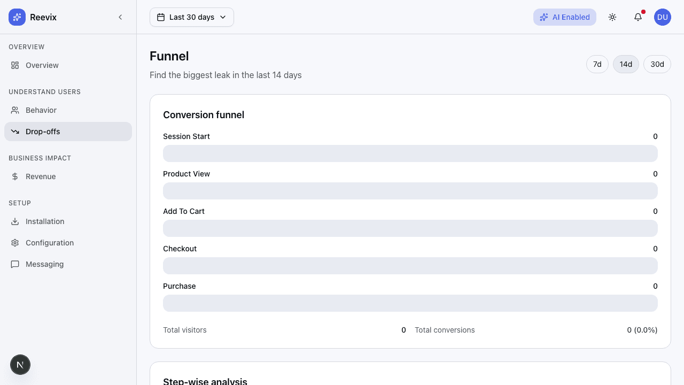The height and width of the screenshot is (385, 684).
Task: Switch funnel range to 30d
Action: click(657, 64)
